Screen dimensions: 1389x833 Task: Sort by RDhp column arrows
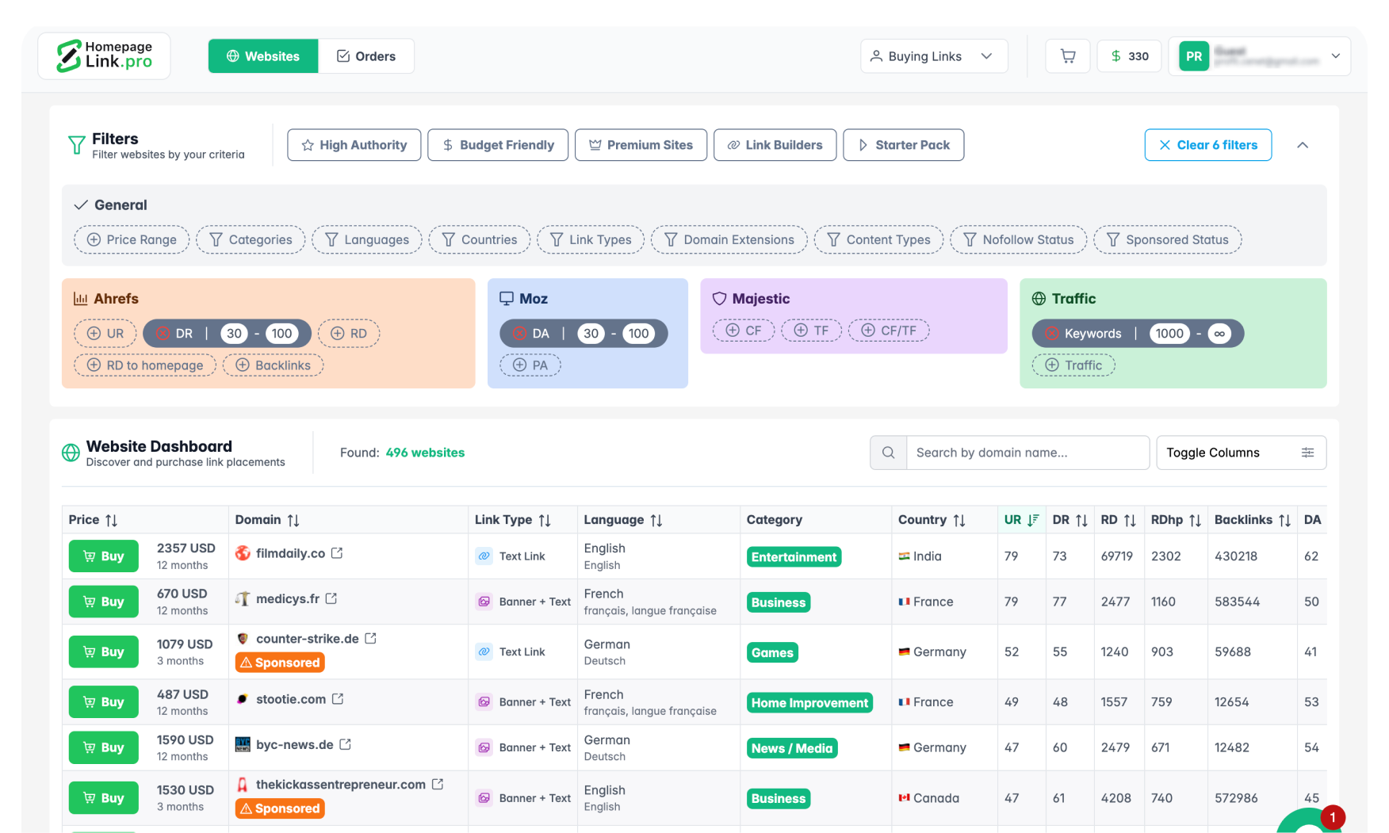1196,520
